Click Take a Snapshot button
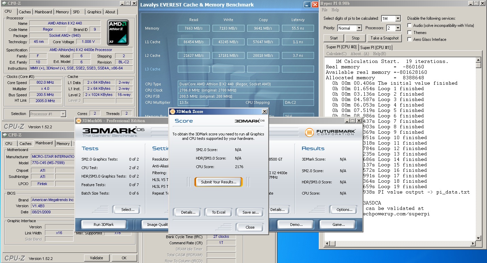The image size is (487, 263). pyautogui.click(x=384, y=38)
